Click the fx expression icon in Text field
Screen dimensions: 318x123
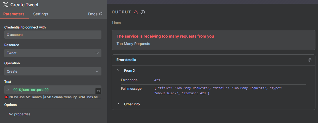(x=8, y=90)
